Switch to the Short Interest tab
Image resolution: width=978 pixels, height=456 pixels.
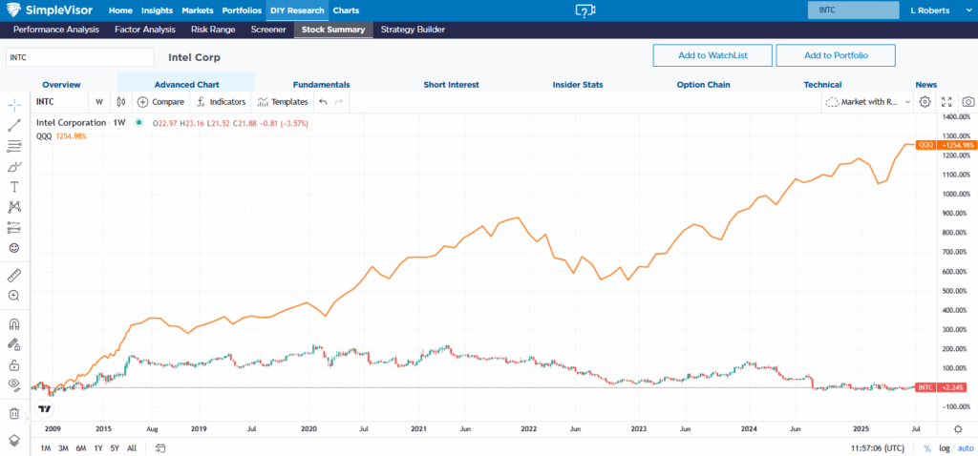tap(451, 85)
